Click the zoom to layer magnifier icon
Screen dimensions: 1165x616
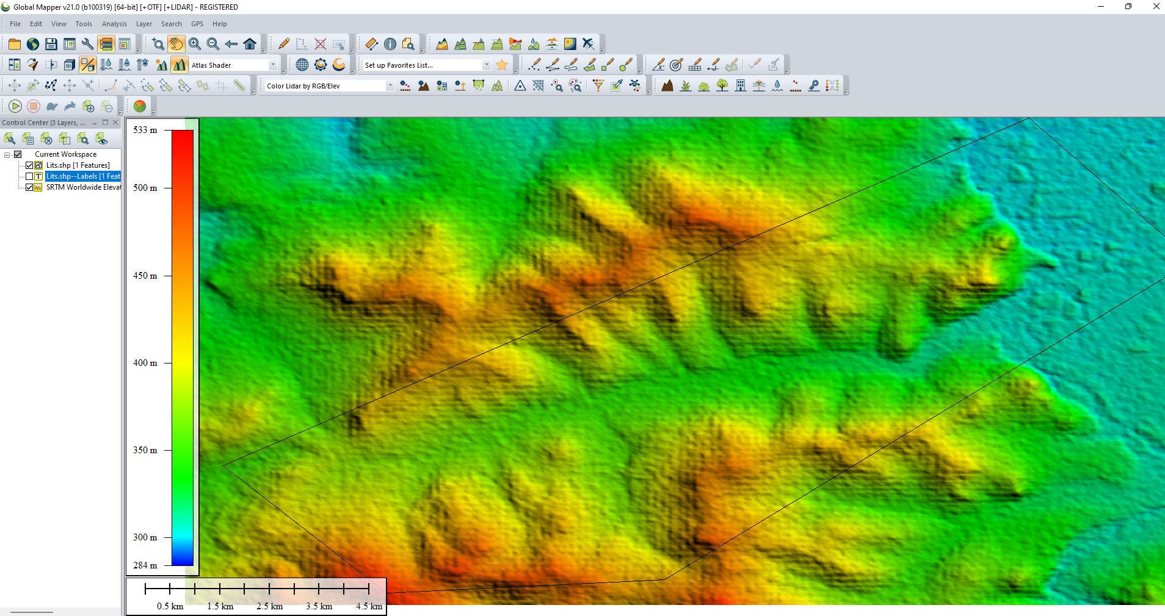coord(83,139)
